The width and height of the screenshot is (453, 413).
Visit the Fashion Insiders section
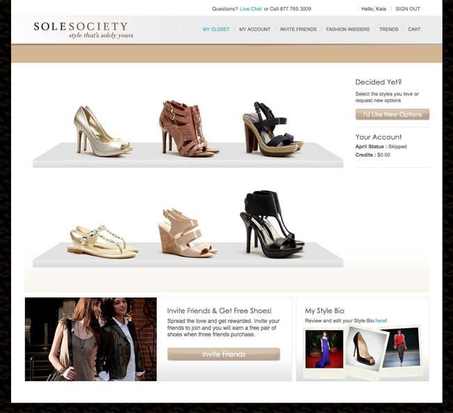click(348, 29)
